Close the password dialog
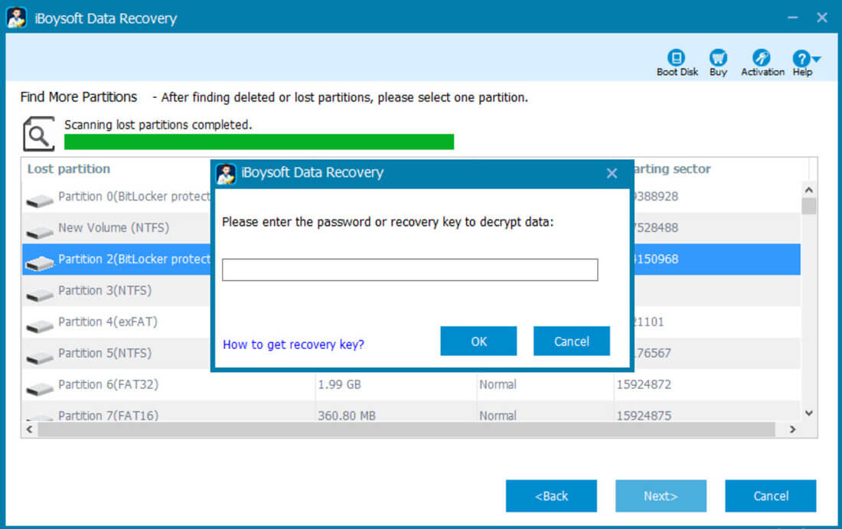Screen dimensions: 842x529 612,173
